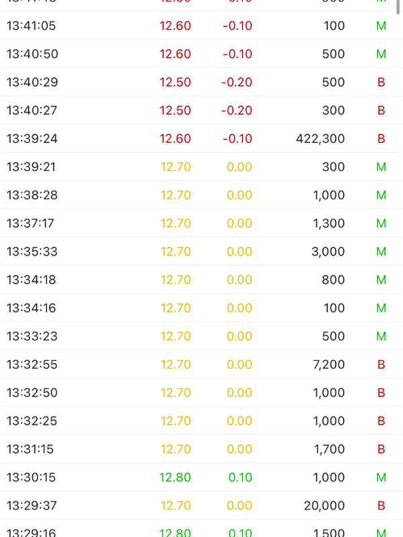The height and width of the screenshot is (537, 403).
Task: Click the 13:37:17 timestamp
Action: (30, 224)
